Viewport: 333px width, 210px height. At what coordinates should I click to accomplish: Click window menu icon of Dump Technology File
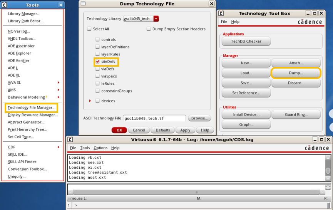point(83,3)
